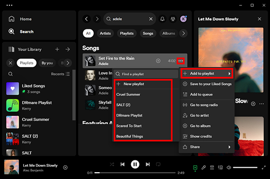Collapse Your Library panel
This screenshot has height=179, width=270.
[25, 50]
